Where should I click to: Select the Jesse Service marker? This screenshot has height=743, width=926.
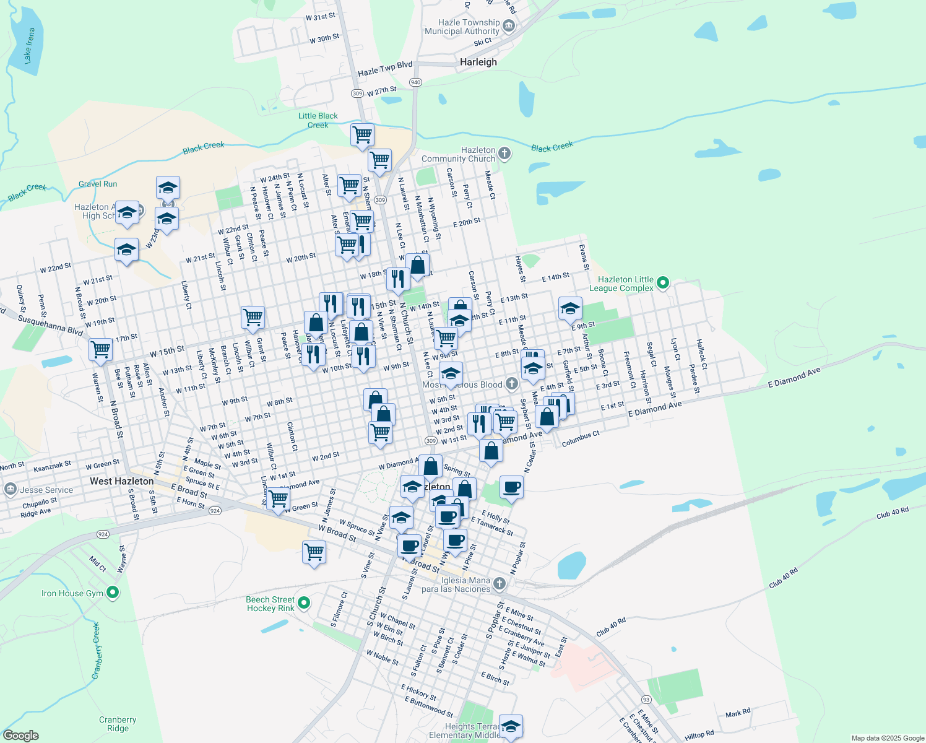point(10,490)
